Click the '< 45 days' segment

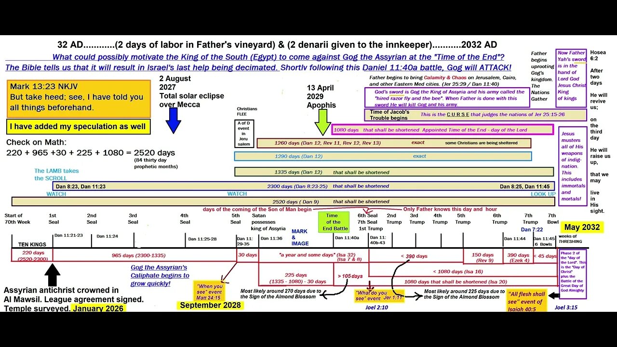click(546, 256)
